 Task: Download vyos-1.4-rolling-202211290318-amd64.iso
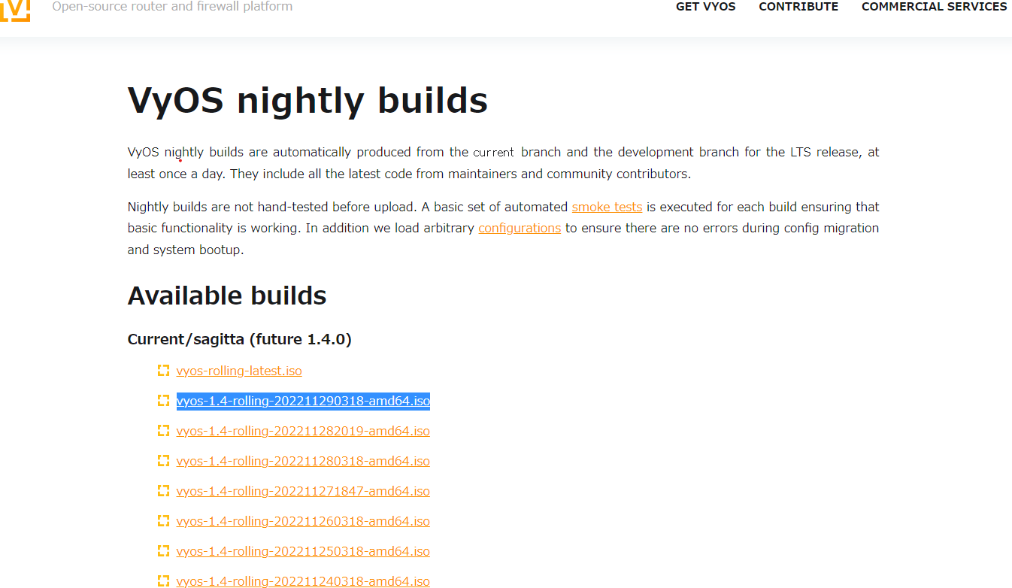coord(303,401)
